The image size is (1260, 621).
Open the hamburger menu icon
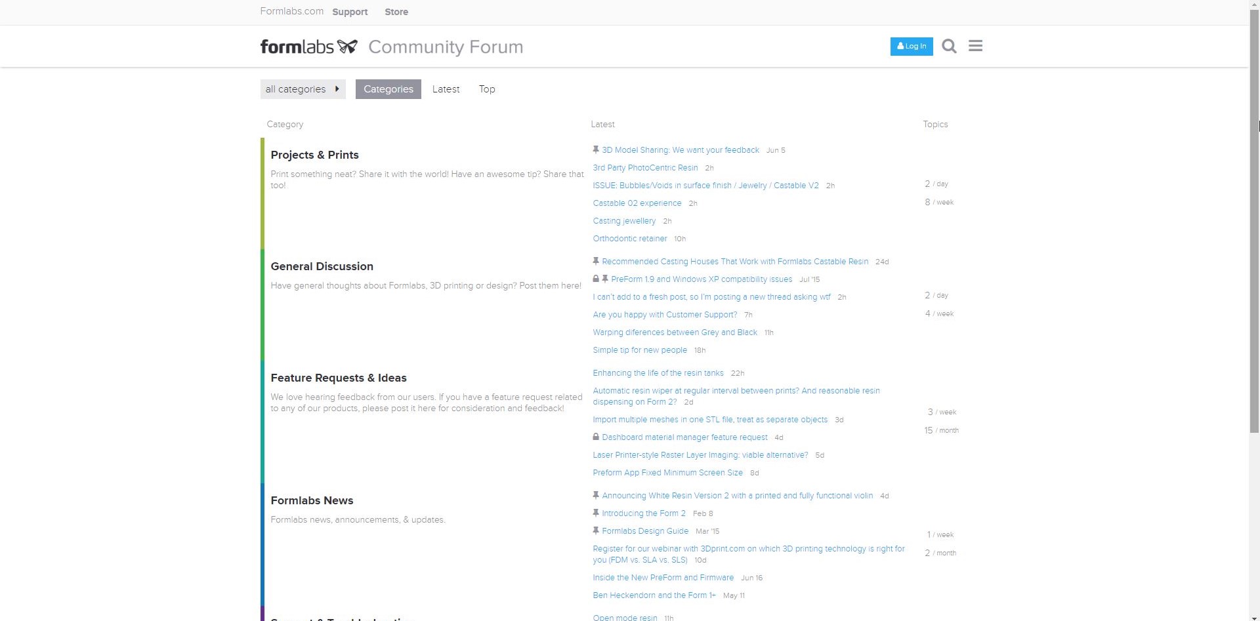[975, 46]
